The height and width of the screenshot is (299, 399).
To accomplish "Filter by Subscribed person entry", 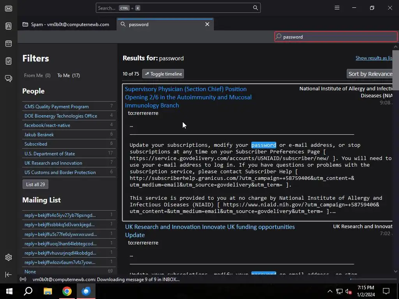I will point(69,144).
